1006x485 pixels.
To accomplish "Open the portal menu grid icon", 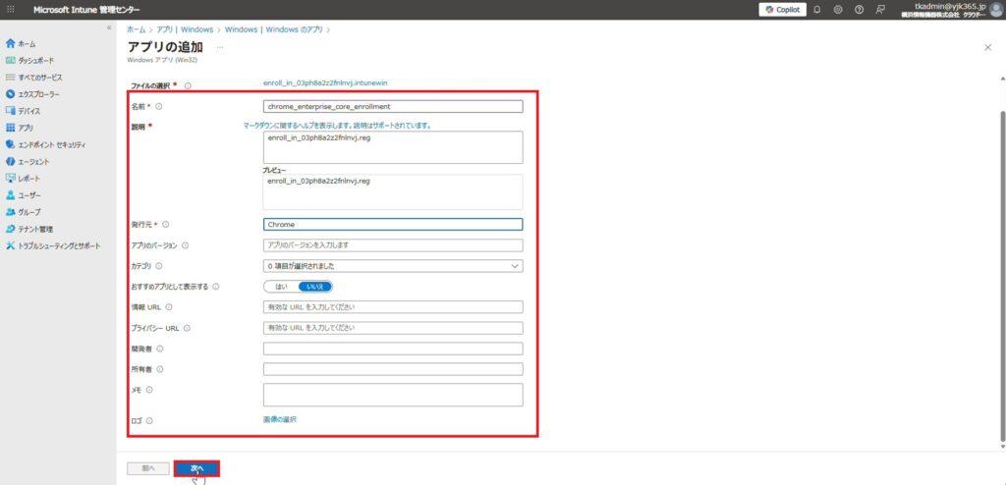I will 10,9.
